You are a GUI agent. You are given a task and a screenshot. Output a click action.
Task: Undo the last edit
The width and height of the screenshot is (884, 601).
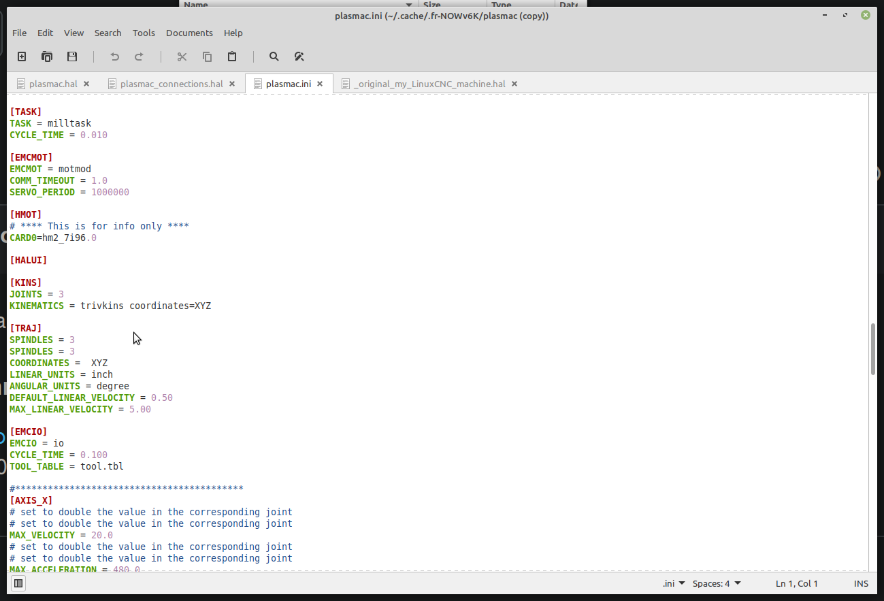click(114, 56)
